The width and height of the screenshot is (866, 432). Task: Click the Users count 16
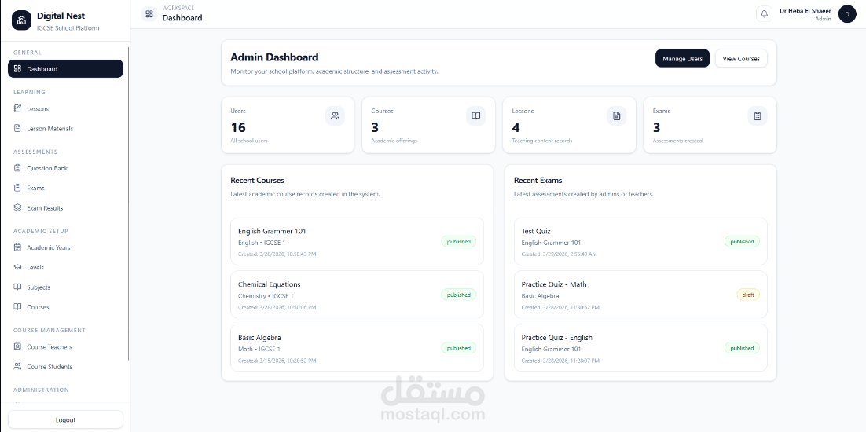(x=238, y=127)
